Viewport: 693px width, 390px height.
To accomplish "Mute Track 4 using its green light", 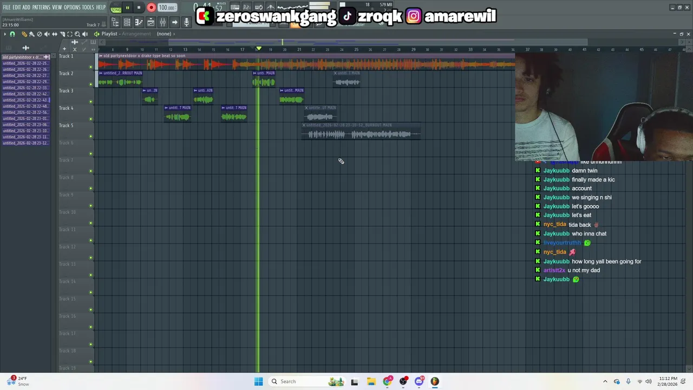I will [90, 119].
